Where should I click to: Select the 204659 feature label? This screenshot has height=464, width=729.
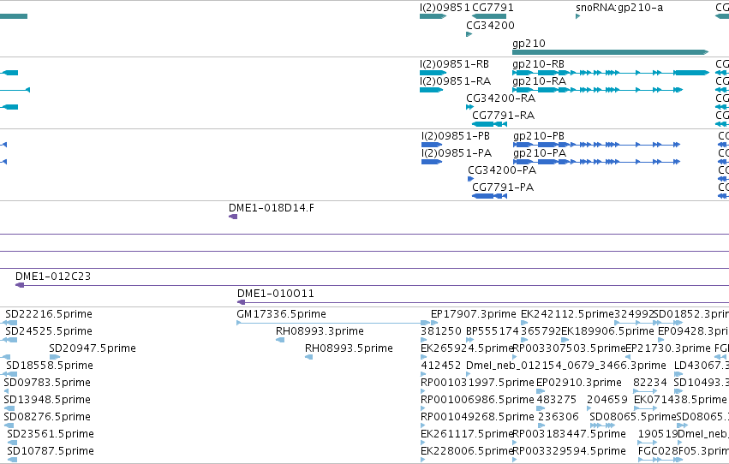607,400
